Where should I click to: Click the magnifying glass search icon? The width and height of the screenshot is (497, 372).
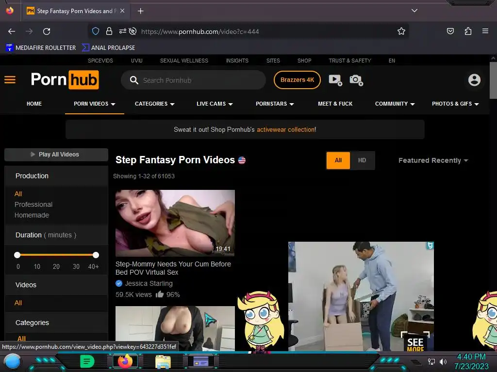coord(134,80)
